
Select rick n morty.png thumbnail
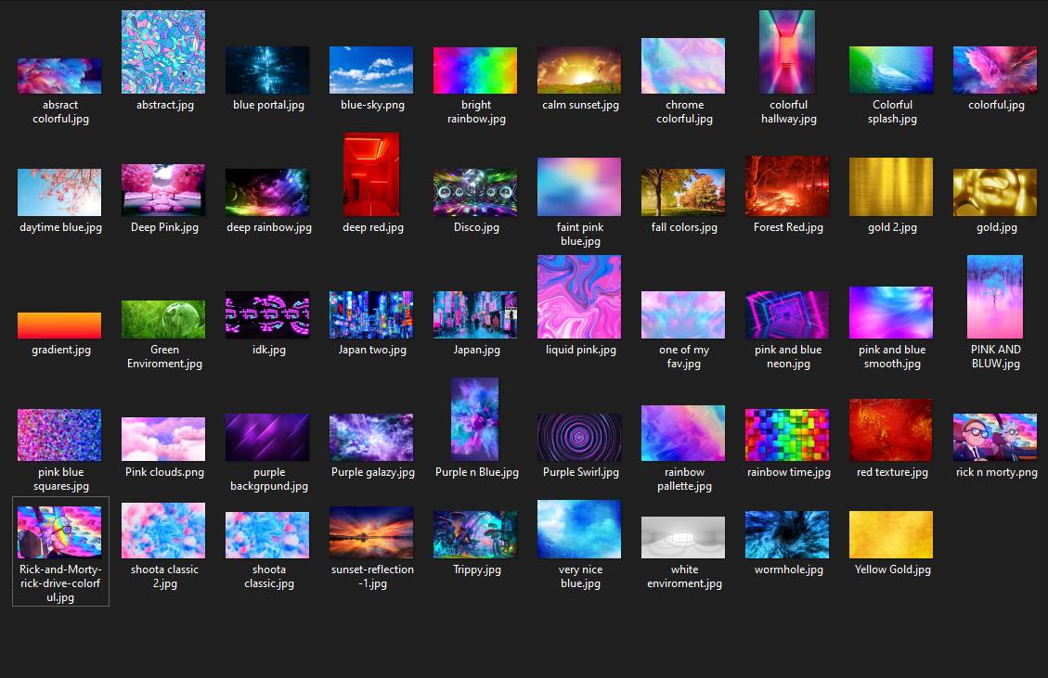click(995, 437)
